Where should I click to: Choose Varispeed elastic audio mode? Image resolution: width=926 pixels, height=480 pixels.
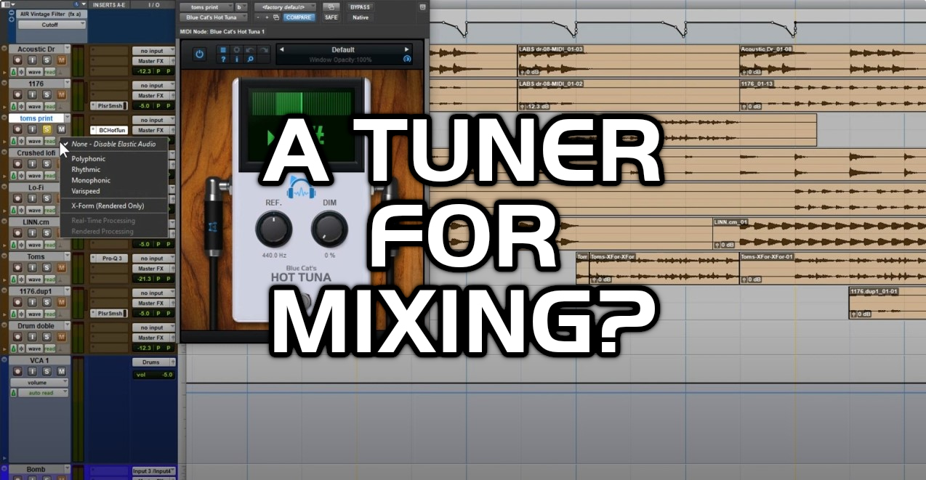tap(86, 191)
